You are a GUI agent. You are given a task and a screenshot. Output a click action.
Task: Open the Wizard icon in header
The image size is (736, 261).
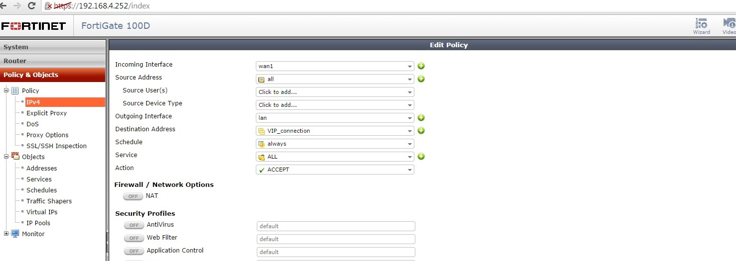(x=701, y=26)
